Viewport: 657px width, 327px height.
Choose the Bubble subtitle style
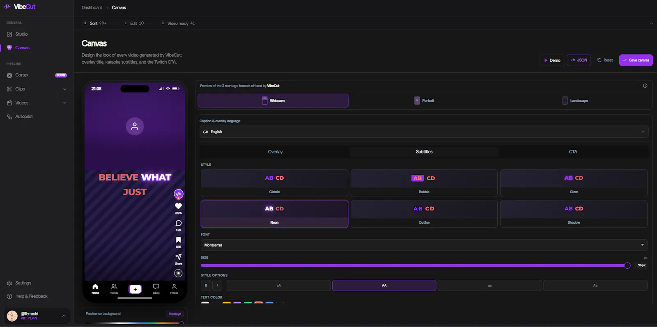(424, 183)
